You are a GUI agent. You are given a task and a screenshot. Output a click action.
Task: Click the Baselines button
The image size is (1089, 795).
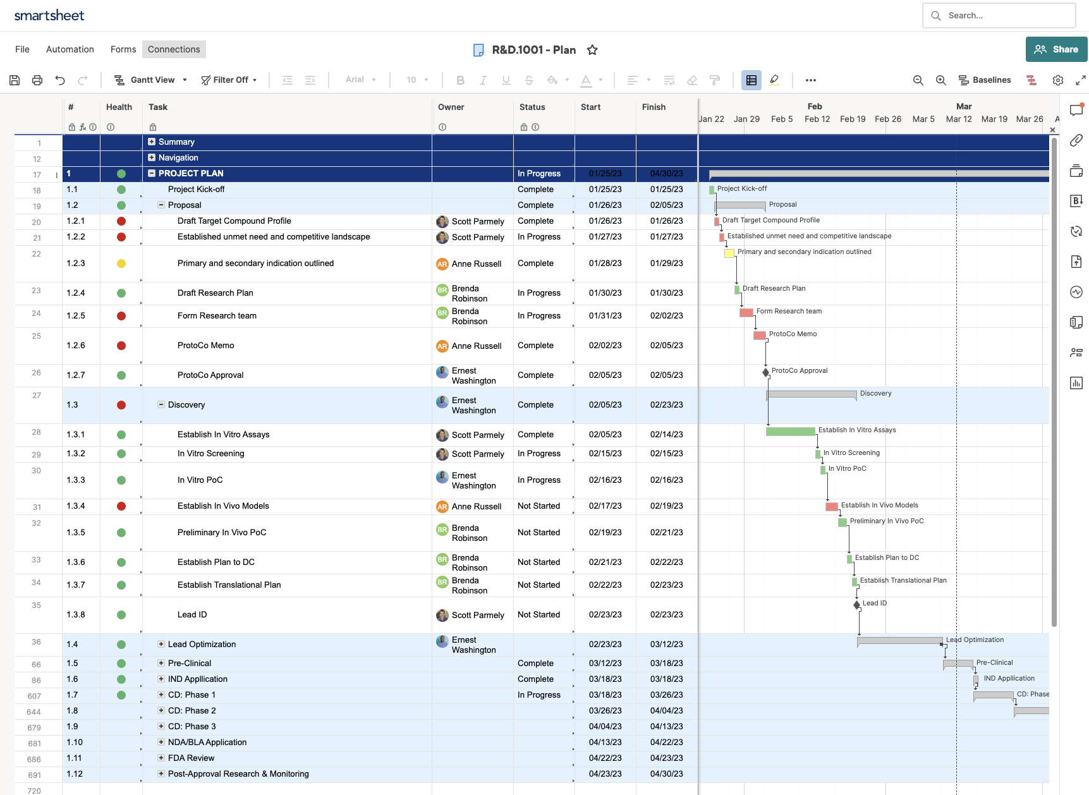point(985,80)
